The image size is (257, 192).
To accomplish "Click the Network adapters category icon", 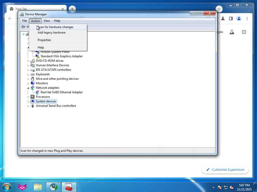I will (33, 88).
